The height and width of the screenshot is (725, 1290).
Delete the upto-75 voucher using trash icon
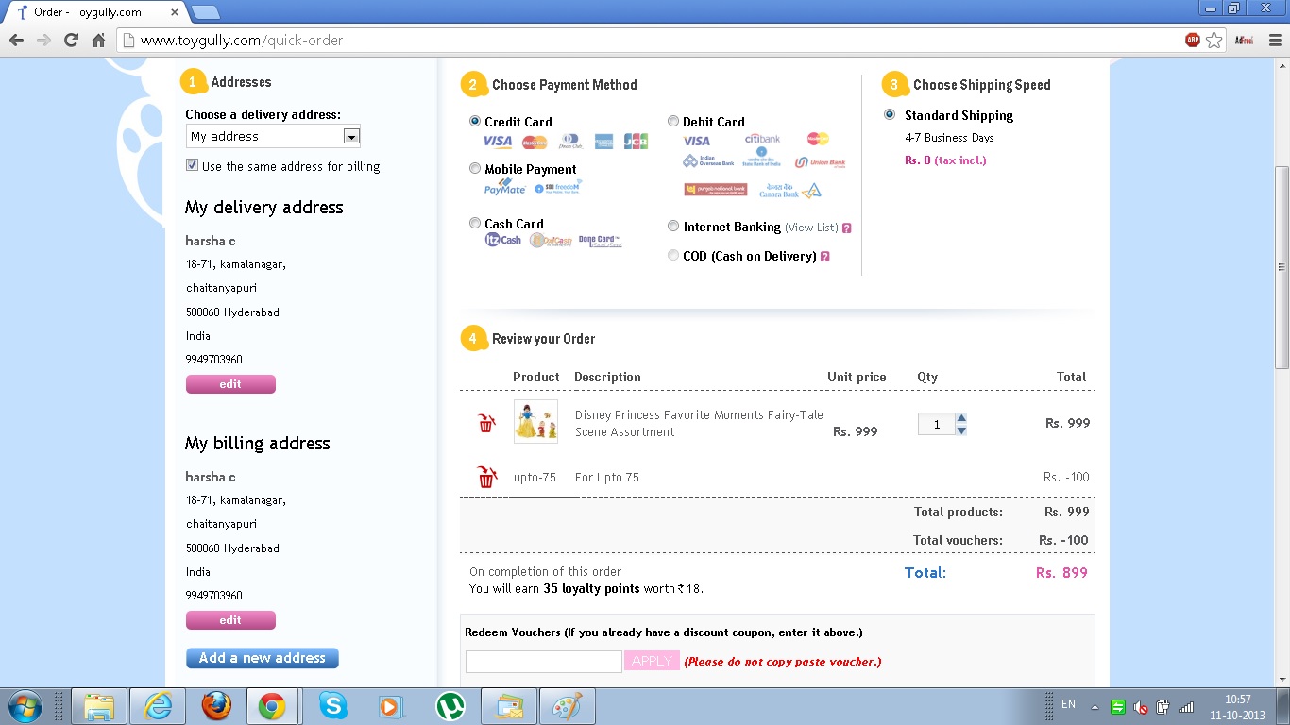(486, 478)
